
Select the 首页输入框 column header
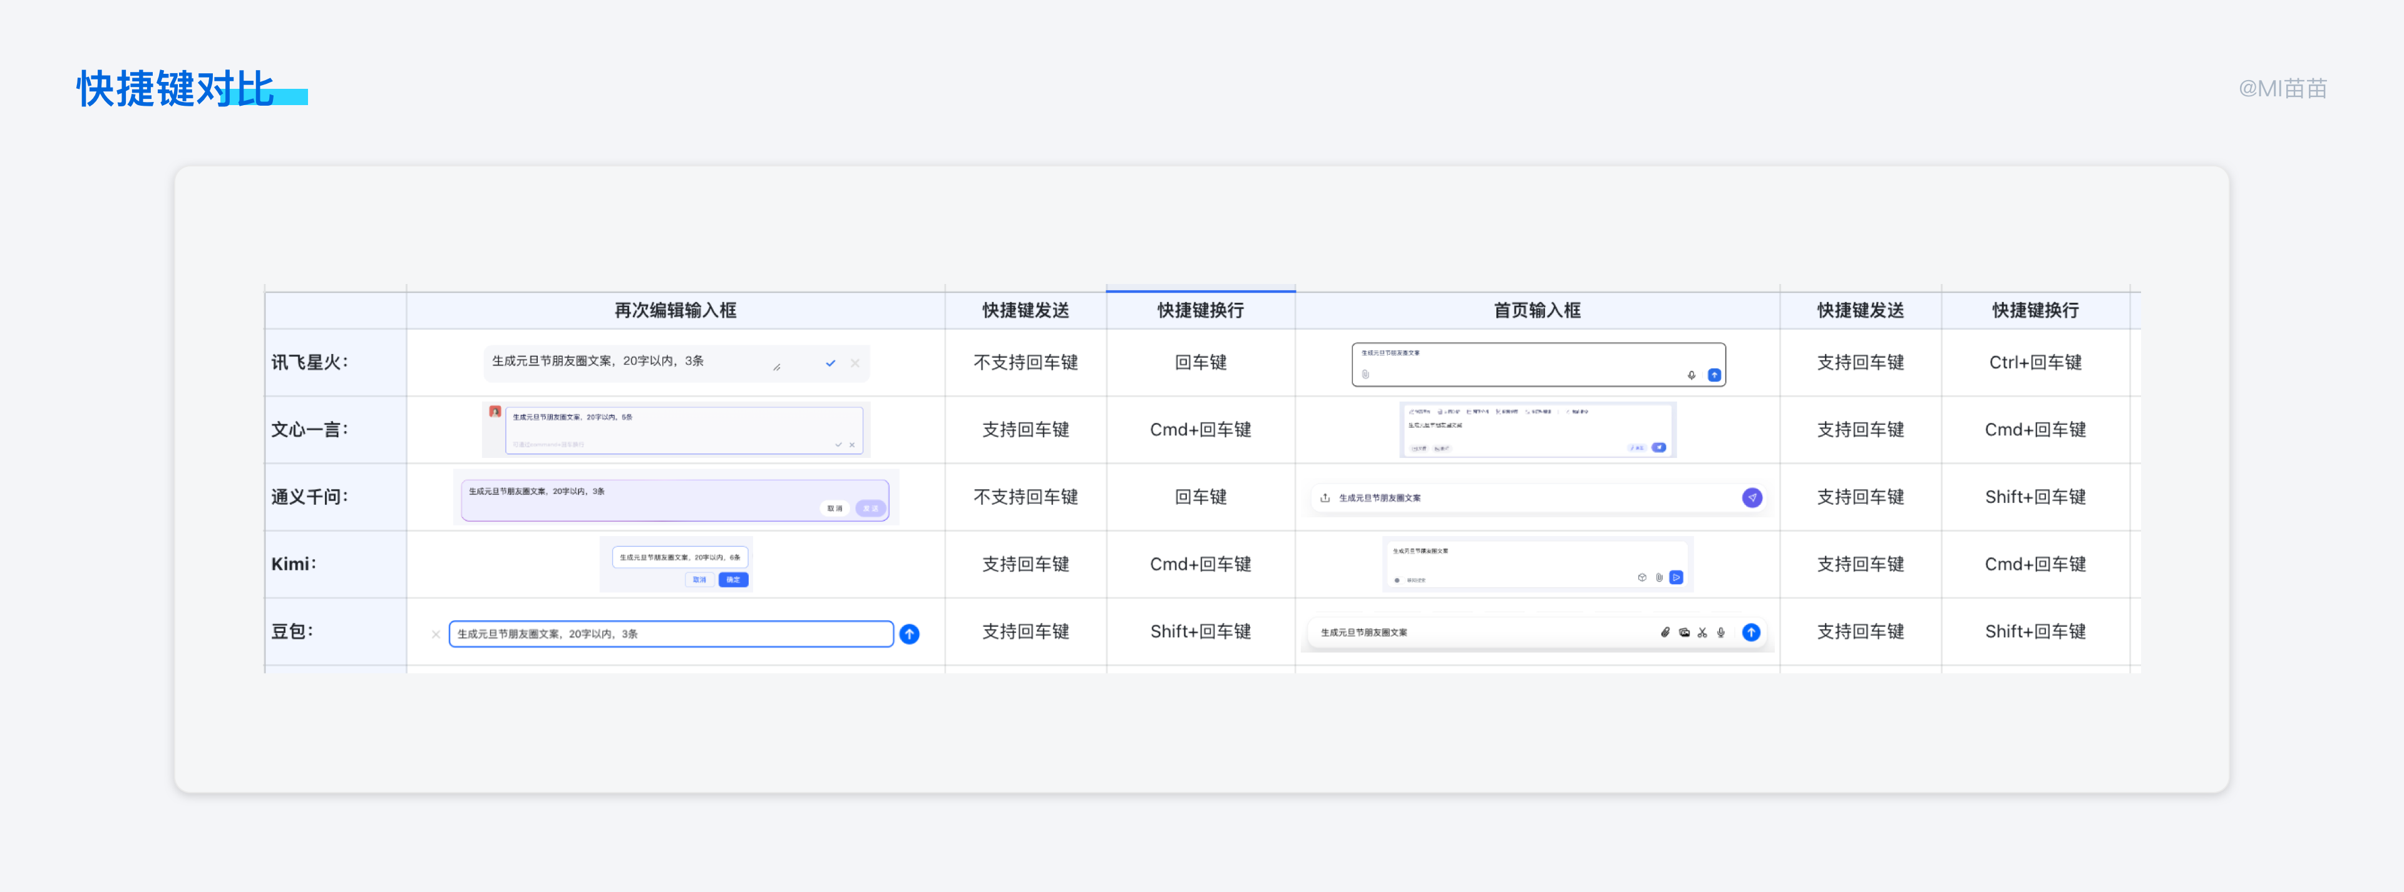tap(1537, 310)
